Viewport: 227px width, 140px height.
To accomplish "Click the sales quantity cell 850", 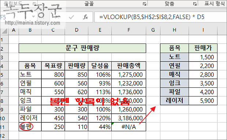I will coord(77,75).
